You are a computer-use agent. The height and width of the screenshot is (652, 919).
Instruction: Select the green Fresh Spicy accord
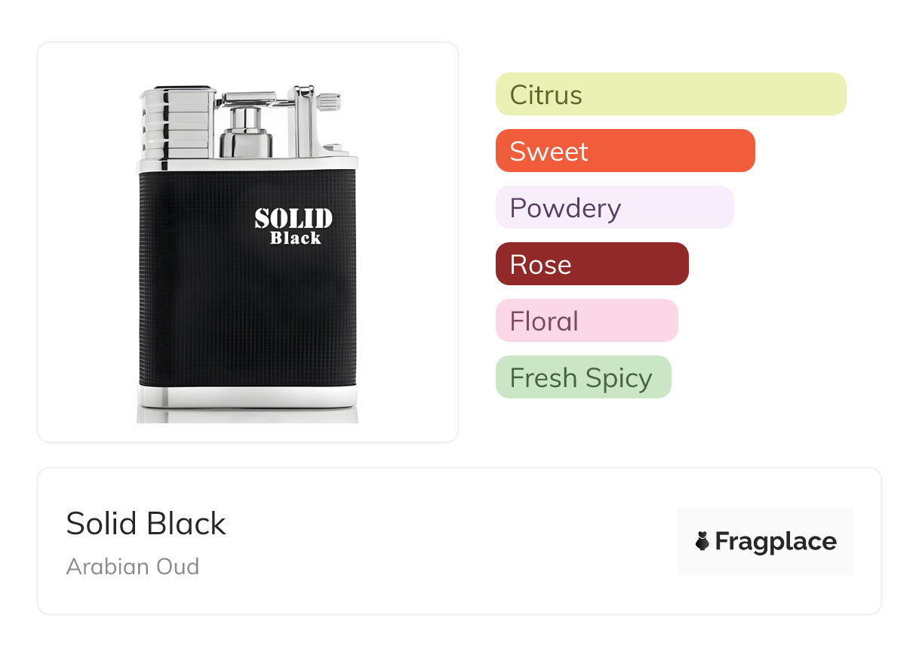click(582, 377)
